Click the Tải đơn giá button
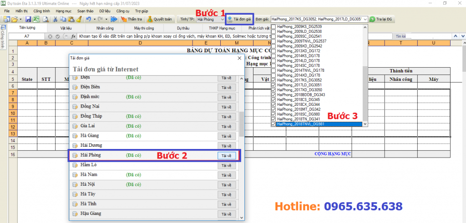 tap(239, 19)
